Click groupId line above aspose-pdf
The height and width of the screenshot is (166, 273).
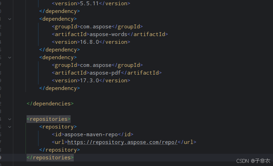click(97, 65)
